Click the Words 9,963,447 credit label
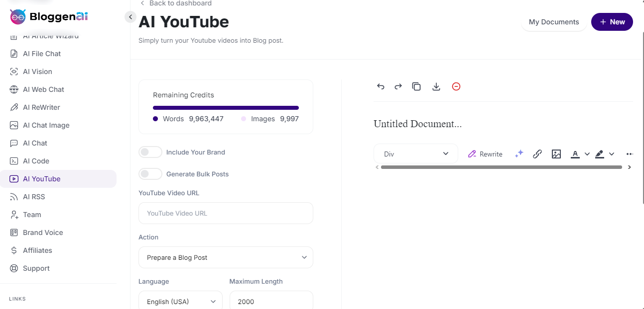 pos(188,119)
